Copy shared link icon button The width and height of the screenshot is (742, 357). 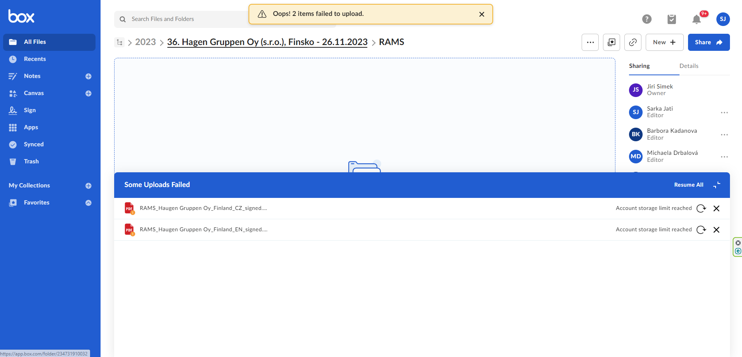tap(633, 42)
